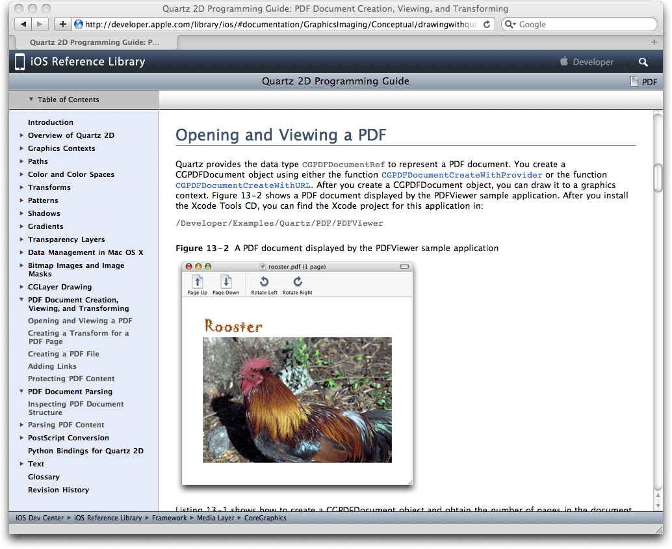Viewport: 672px width, 549px height.
Task: Add bookmark with the plus button
Action: click(63, 24)
